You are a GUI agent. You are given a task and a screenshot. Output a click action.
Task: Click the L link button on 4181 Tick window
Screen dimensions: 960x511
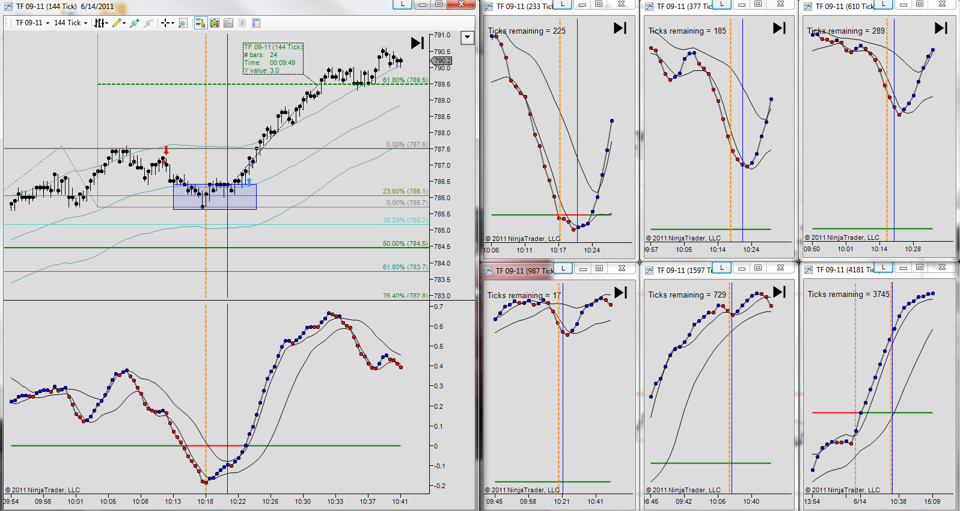click(x=883, y=266)
